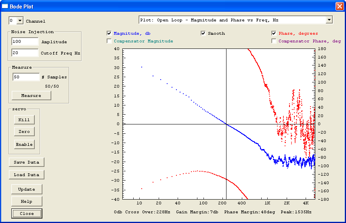Screen dimensions: 346x223
Task: Enable the Compensator Phase checkbox
Action: 274,41
